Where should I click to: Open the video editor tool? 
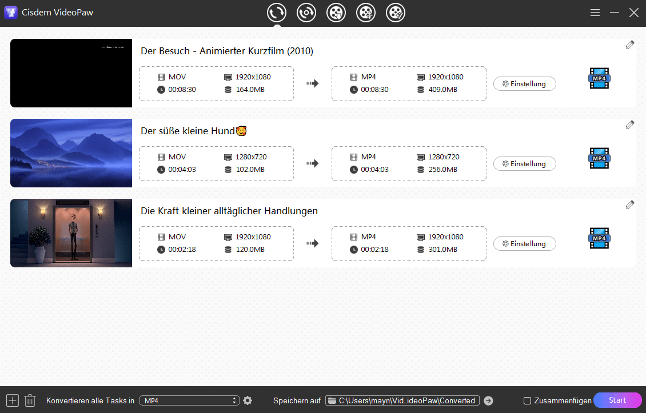tap(395, 12)
